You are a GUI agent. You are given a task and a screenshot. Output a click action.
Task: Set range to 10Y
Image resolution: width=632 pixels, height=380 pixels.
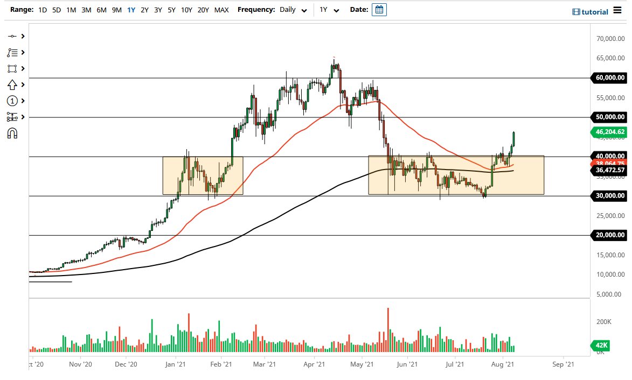click(x=186, y=10)
